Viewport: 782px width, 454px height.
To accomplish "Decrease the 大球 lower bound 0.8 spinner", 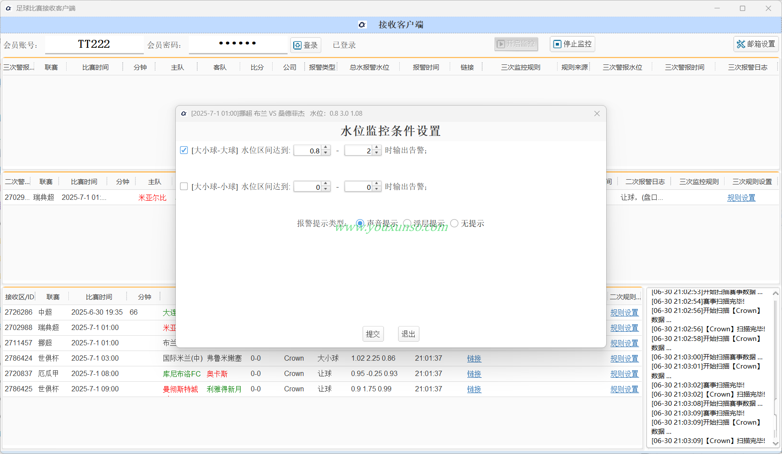I will point(326,153).
